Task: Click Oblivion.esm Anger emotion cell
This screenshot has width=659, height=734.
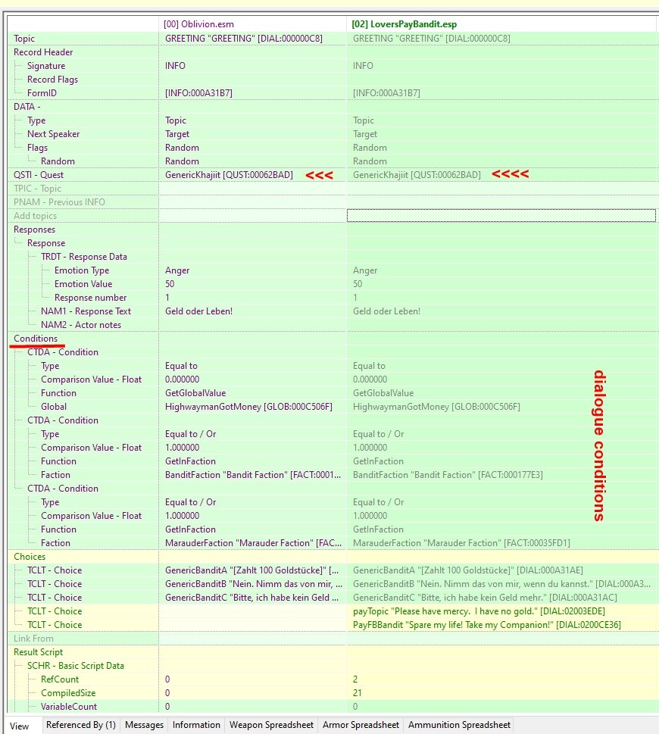Action: (253, 270)
